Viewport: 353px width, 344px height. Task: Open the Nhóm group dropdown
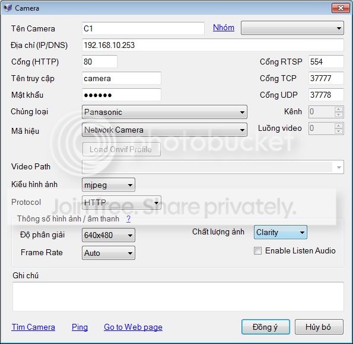(x=292, y=28)
